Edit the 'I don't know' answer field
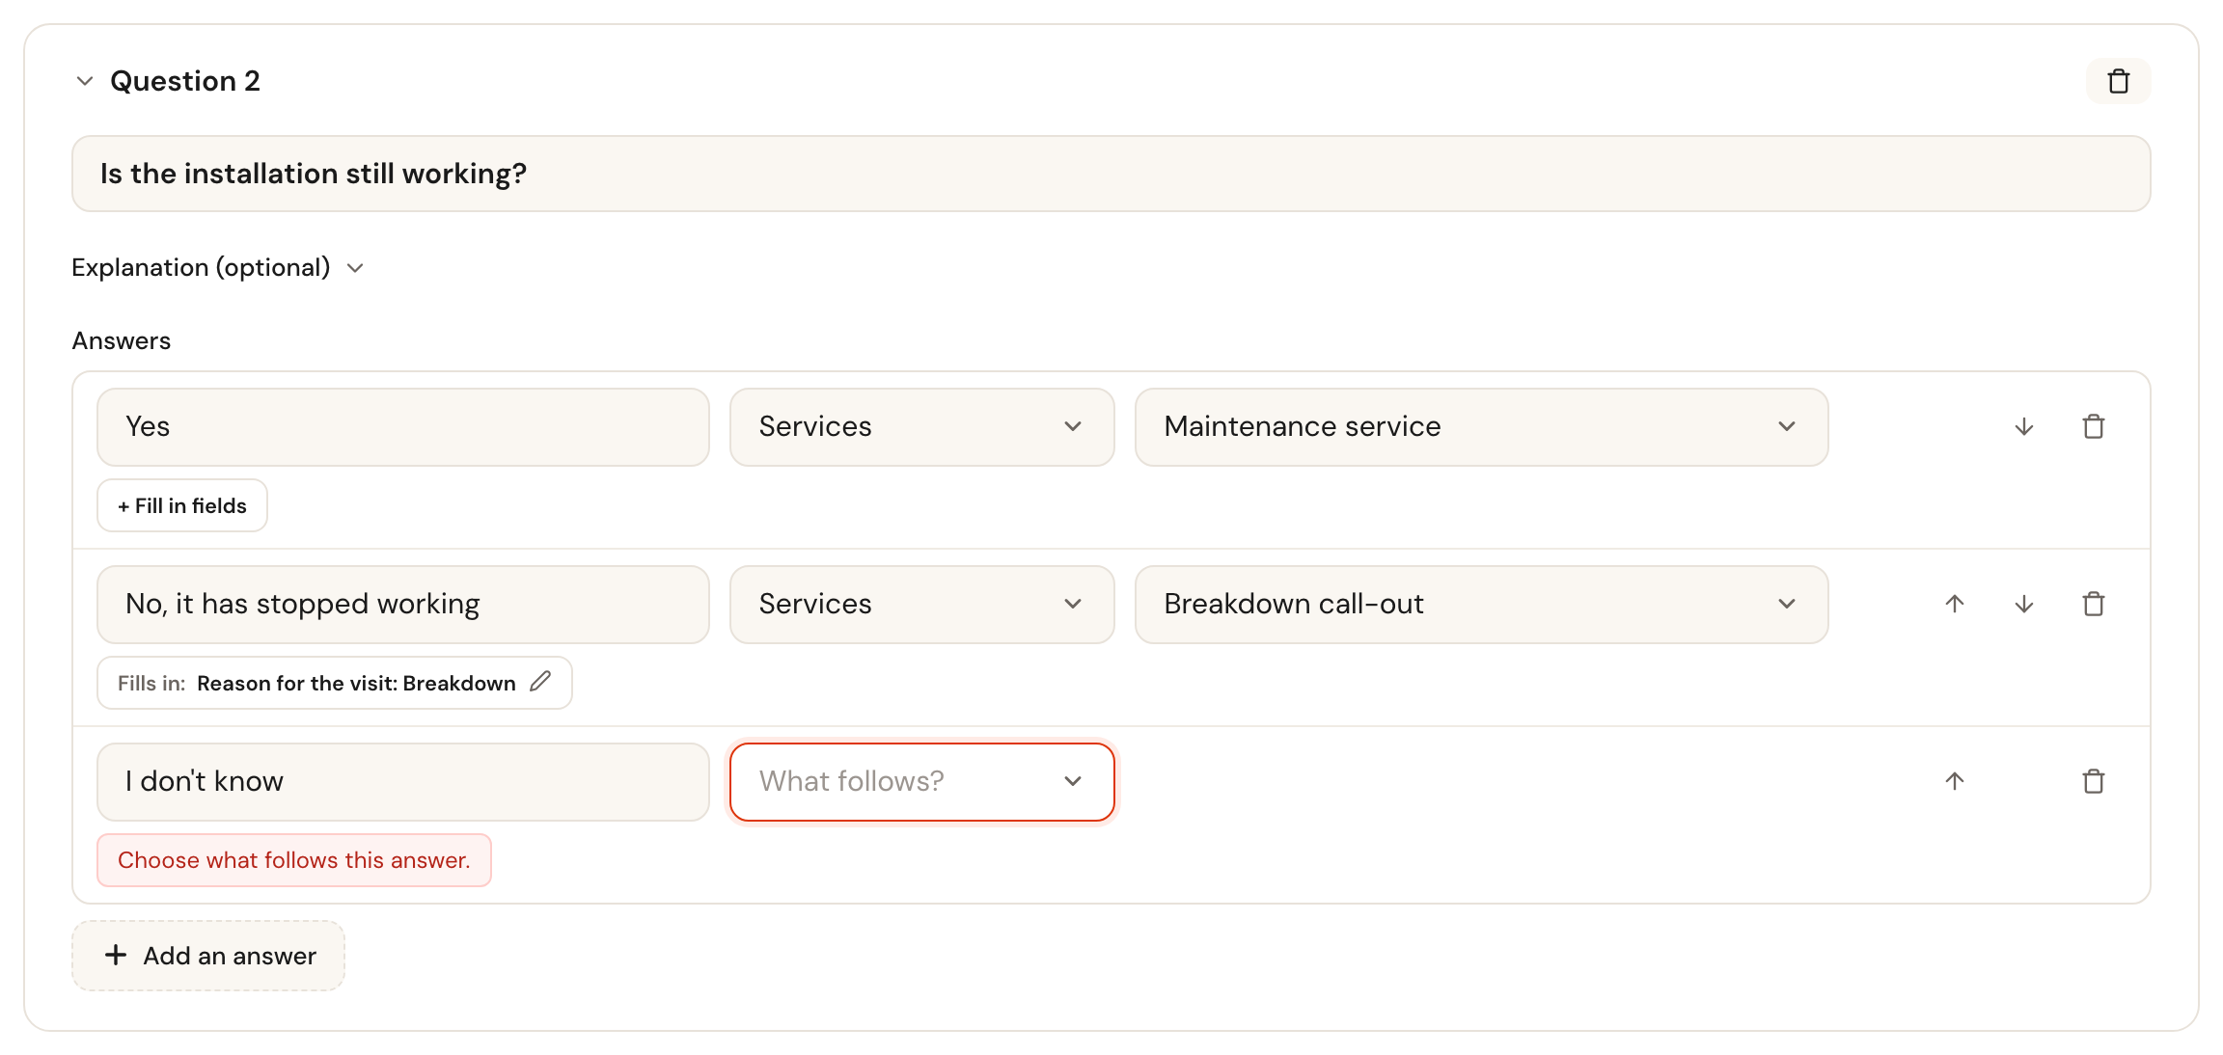Image resolution: width=2223 pixels, height=1055 pixels. coord(403,782)
